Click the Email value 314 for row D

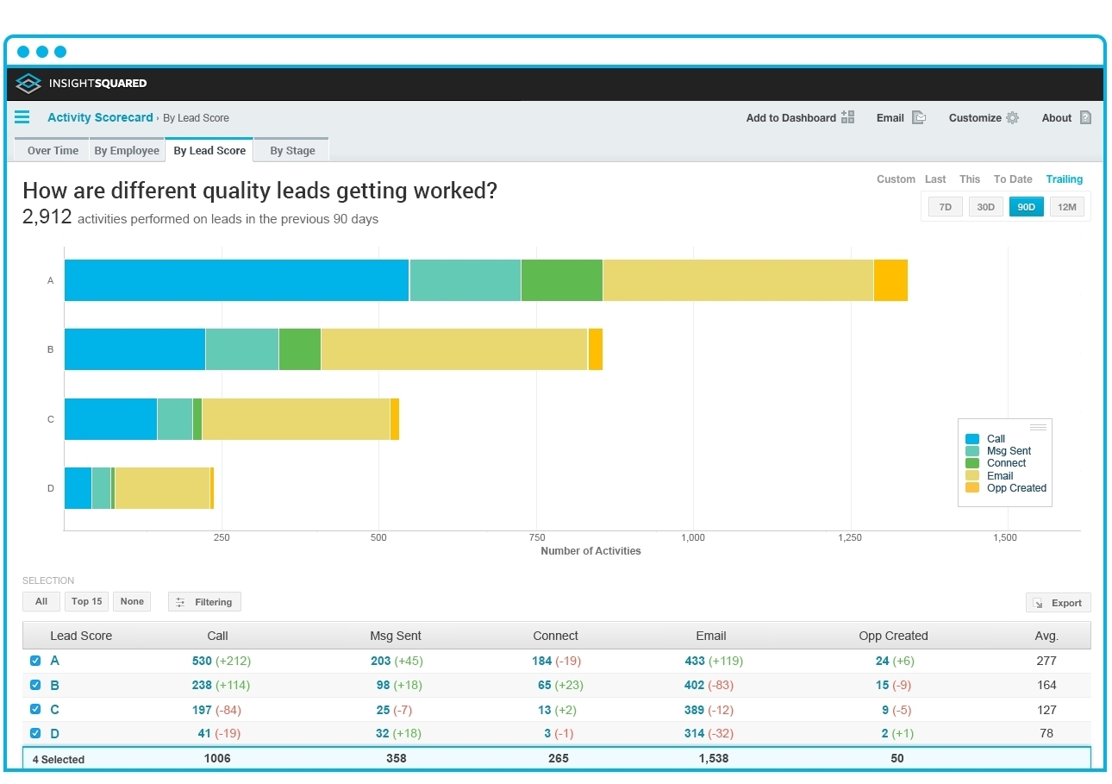pos(694,734)
